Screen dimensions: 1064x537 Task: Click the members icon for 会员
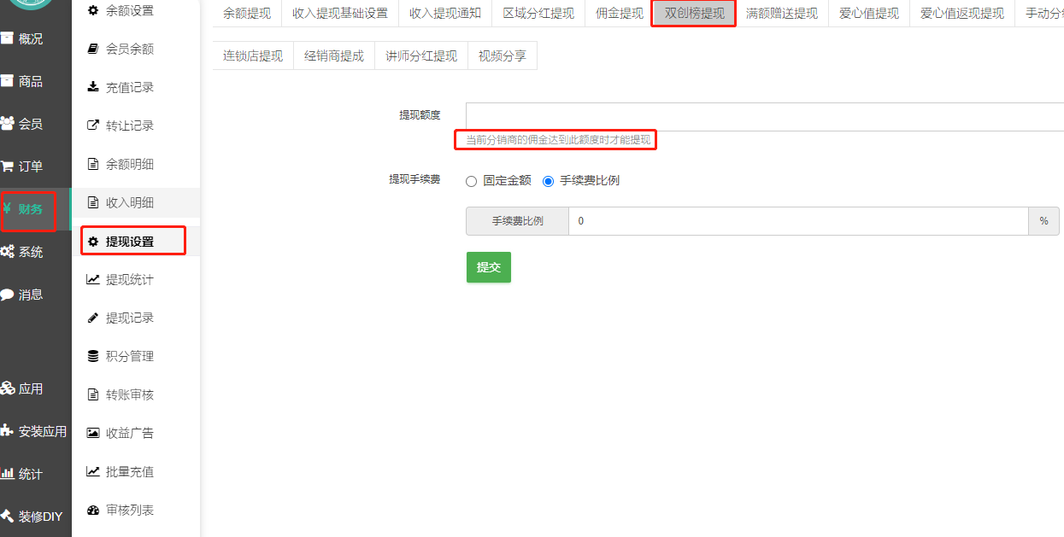(x=7, y=124)
